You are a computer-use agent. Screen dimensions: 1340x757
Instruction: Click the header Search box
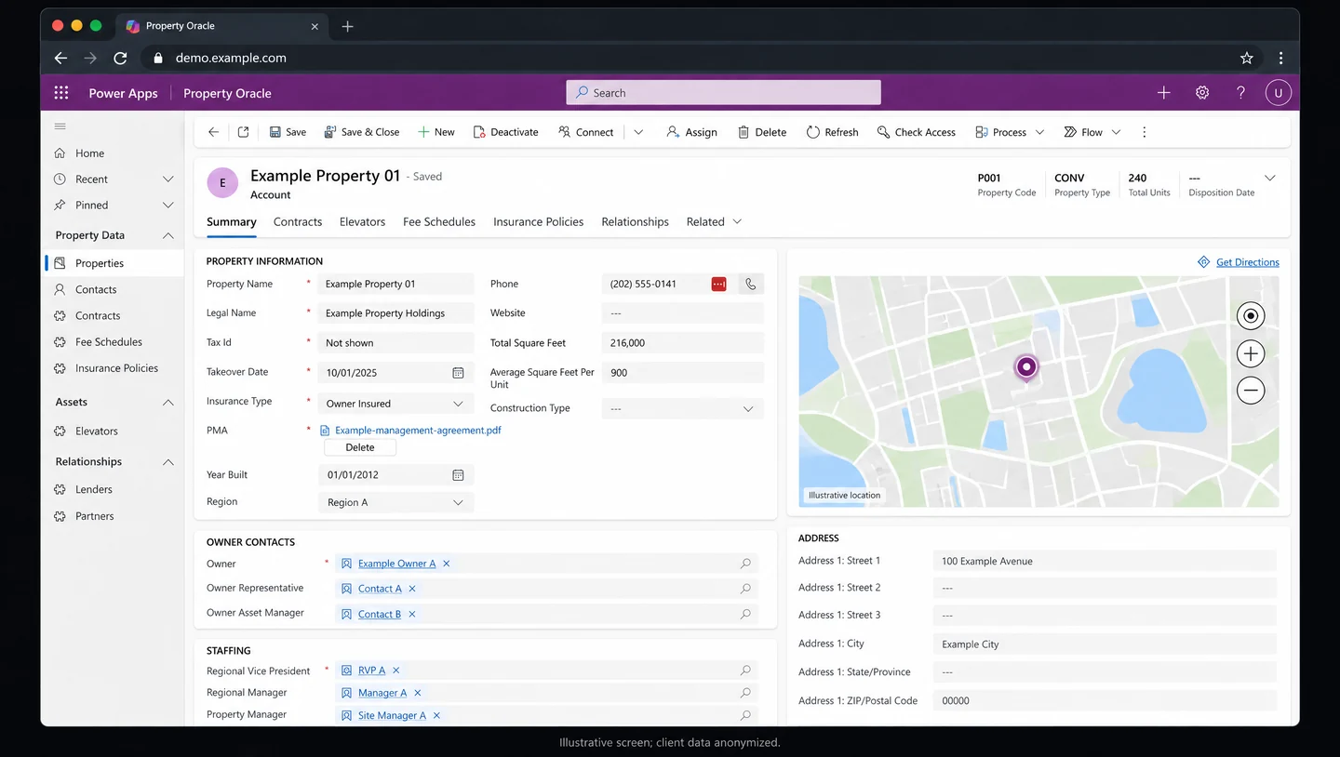(x=723, y=93)
